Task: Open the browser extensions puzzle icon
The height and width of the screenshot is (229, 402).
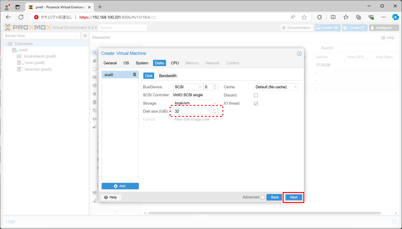Action: 319,17
